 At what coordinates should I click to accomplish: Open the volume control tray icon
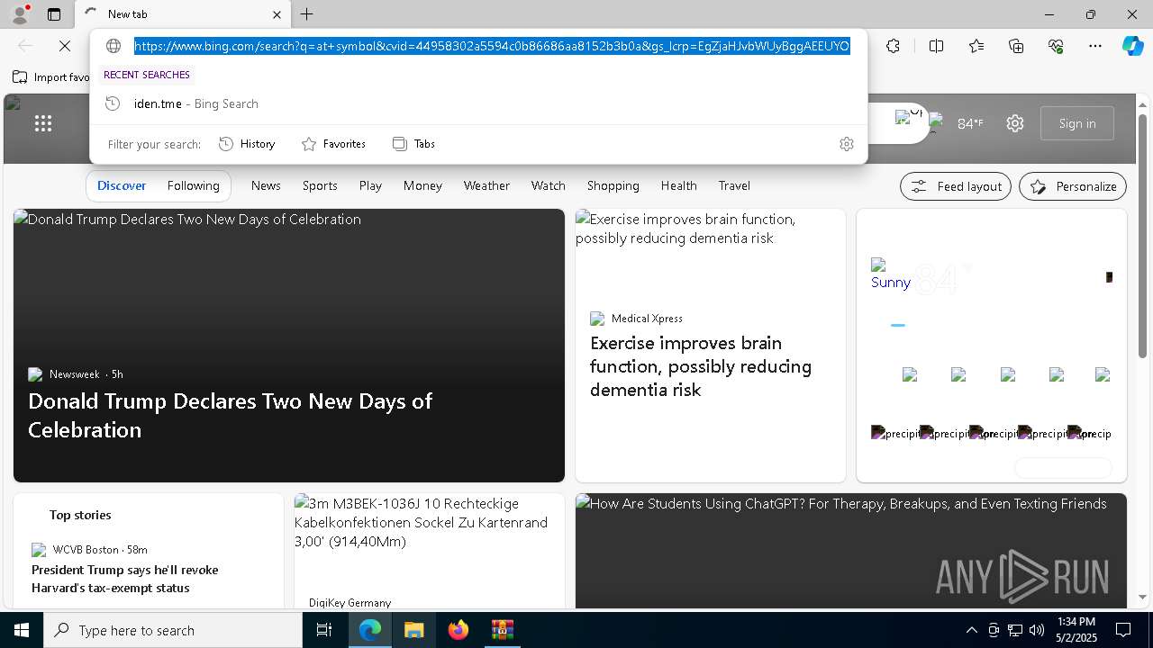click(1036, 630)
